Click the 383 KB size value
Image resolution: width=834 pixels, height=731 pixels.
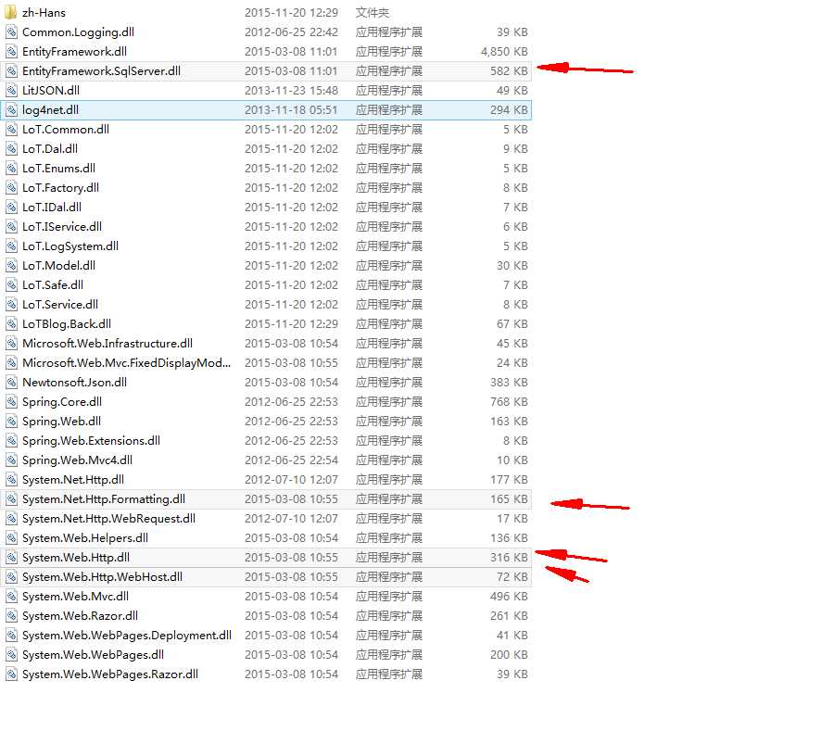[509, 383]
